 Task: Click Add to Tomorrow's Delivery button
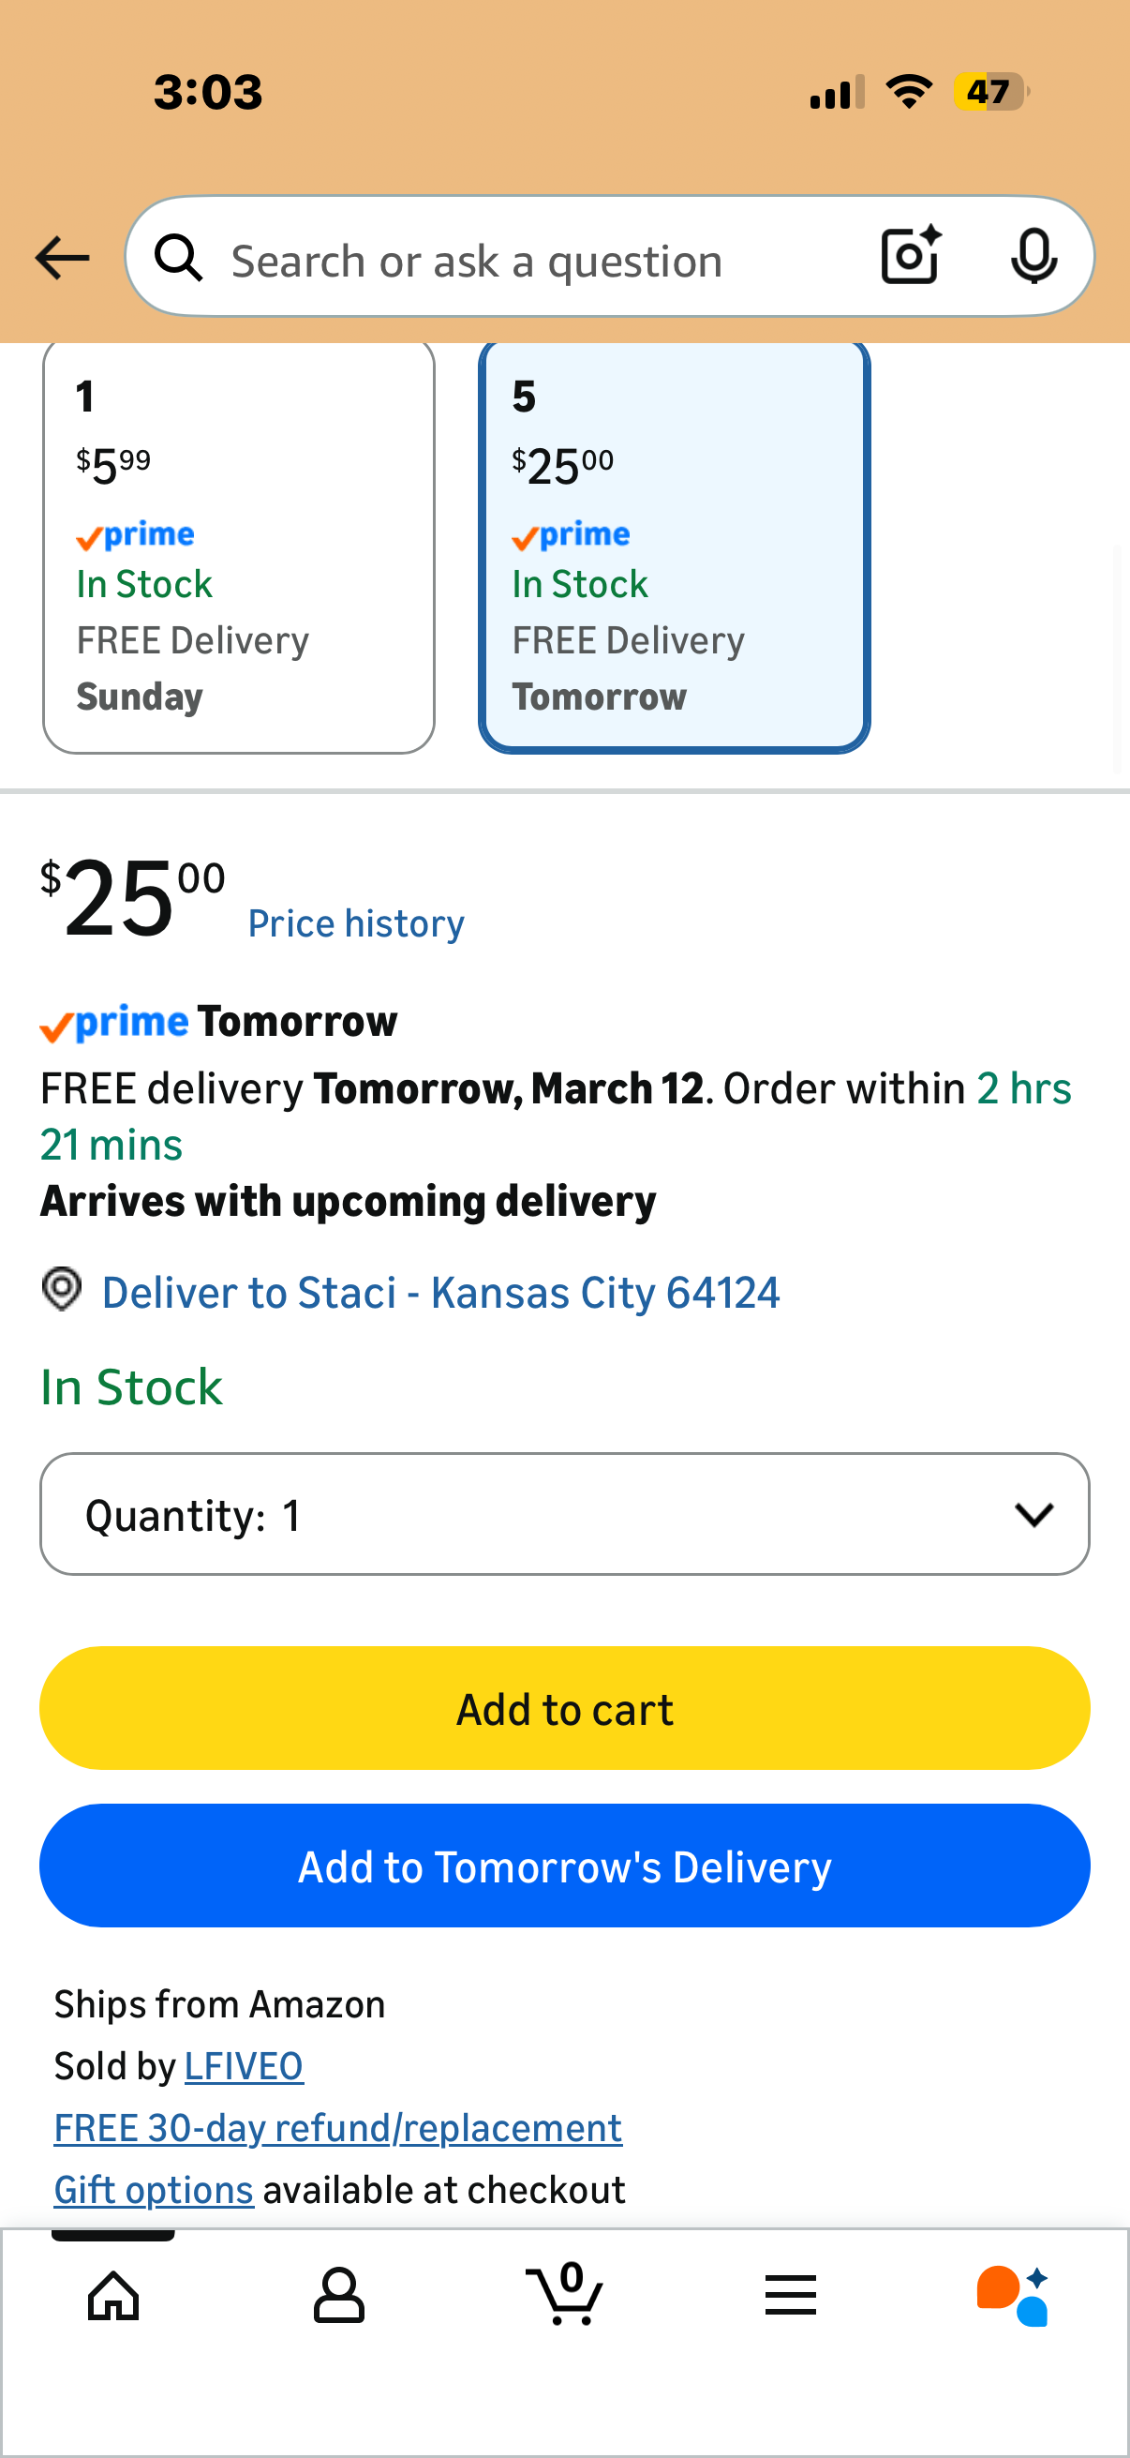coord(564,1866)
